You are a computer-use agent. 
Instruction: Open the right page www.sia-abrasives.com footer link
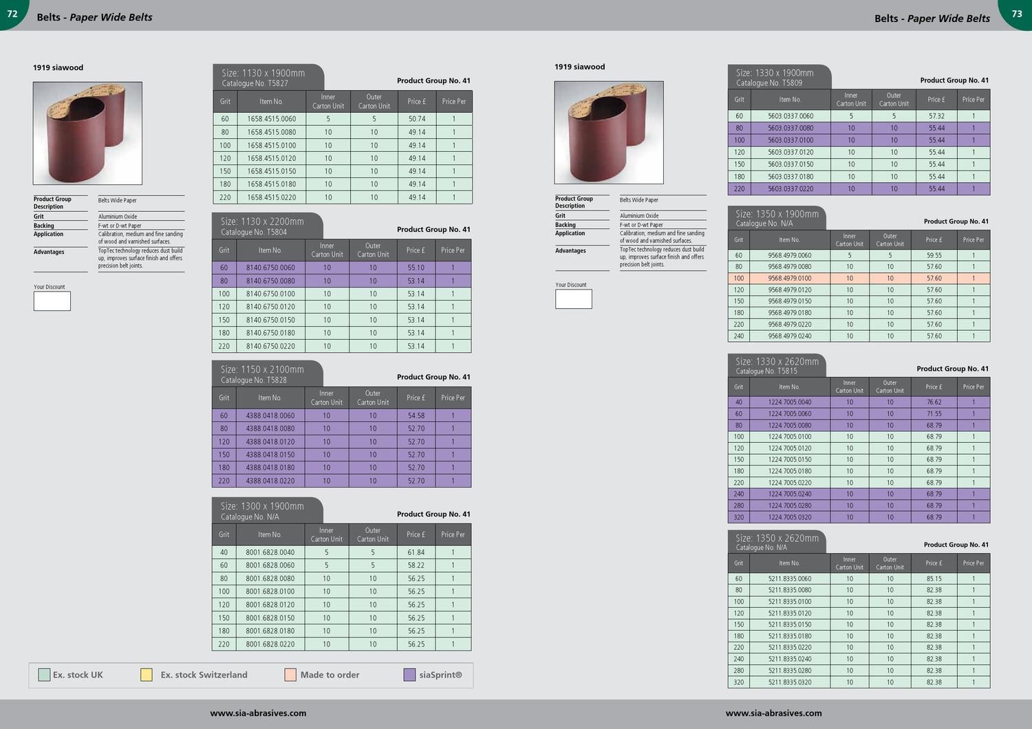(x=773, y=713)
